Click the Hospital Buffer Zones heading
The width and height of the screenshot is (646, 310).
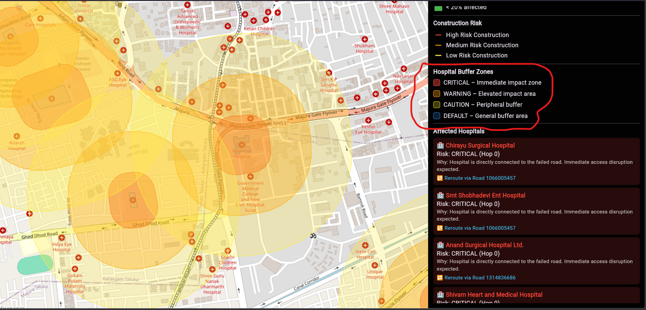tap(463, 72)
